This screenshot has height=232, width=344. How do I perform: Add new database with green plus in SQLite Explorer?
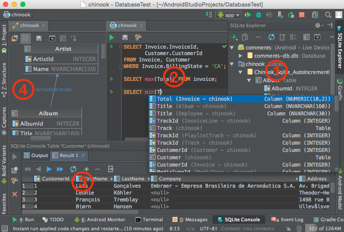pos(235,37)
